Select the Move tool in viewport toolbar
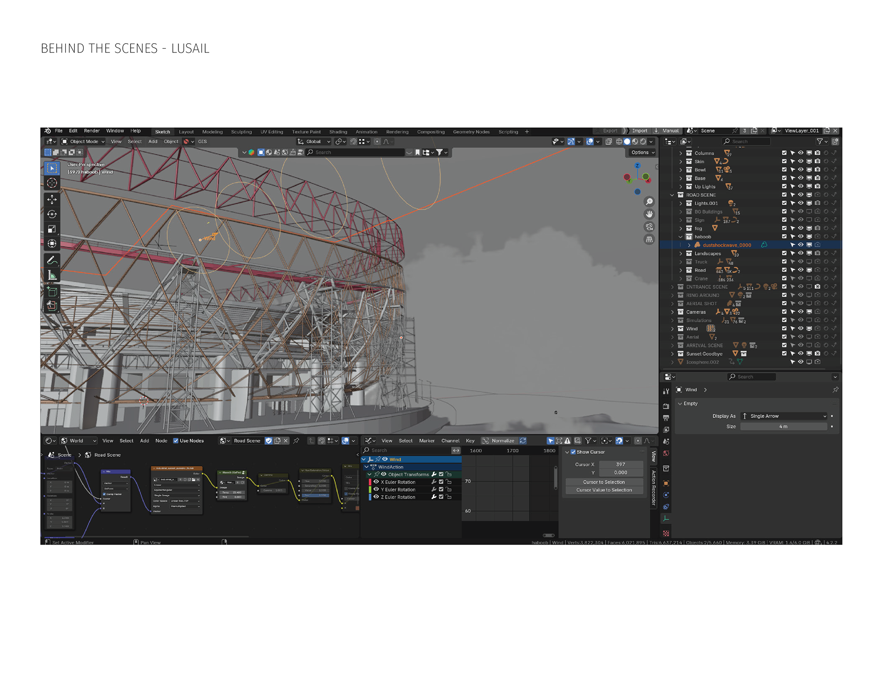This screenshot has height=682, width=883. 52,199
